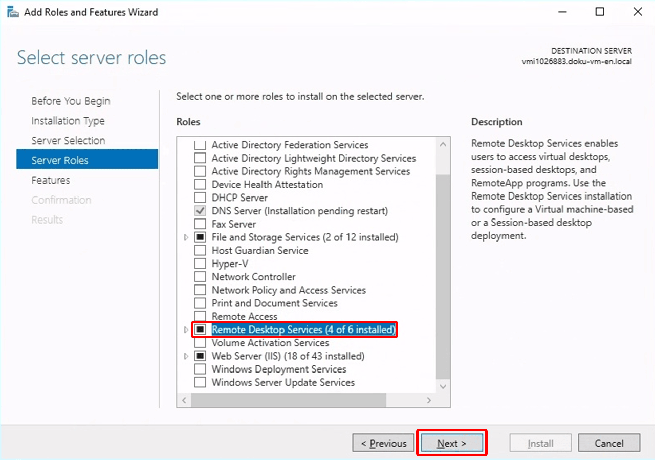Screen dimensions: 655x460
Task: Toggle Remote Desktop Services checkbox
Action: pos(201,330)
